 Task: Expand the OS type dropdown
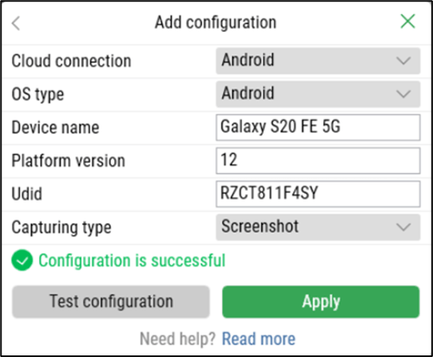pos(318,94)
